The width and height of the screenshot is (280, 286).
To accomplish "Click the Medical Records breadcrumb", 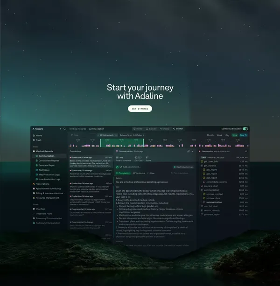I will [78, 129].
